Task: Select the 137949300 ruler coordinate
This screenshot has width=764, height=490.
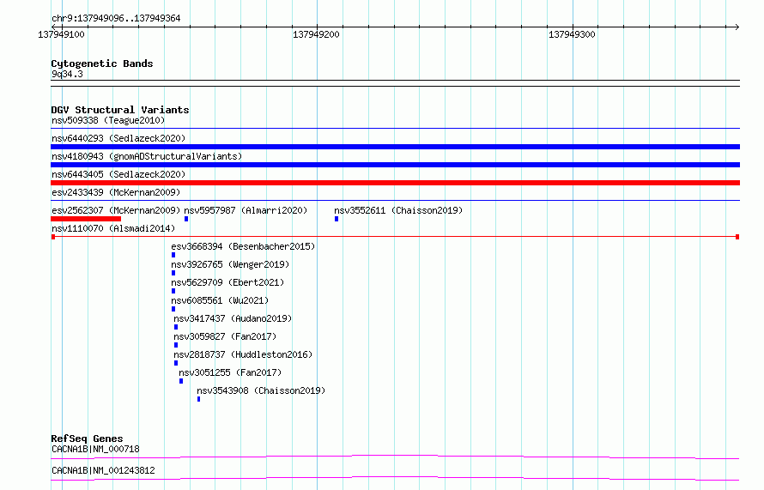Action: [x=572, y=34]
